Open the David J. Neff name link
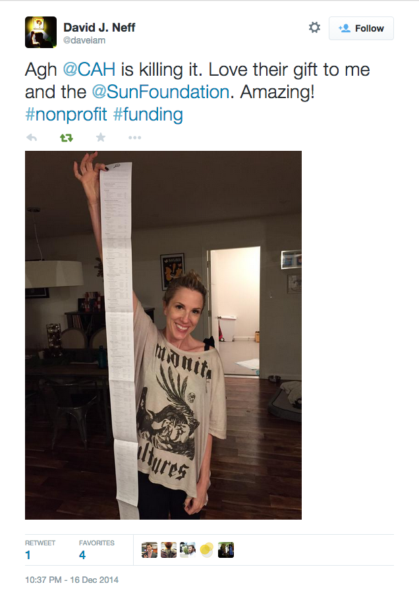The height and width of the screenshot is (600, 419). [x=99, y=28]
